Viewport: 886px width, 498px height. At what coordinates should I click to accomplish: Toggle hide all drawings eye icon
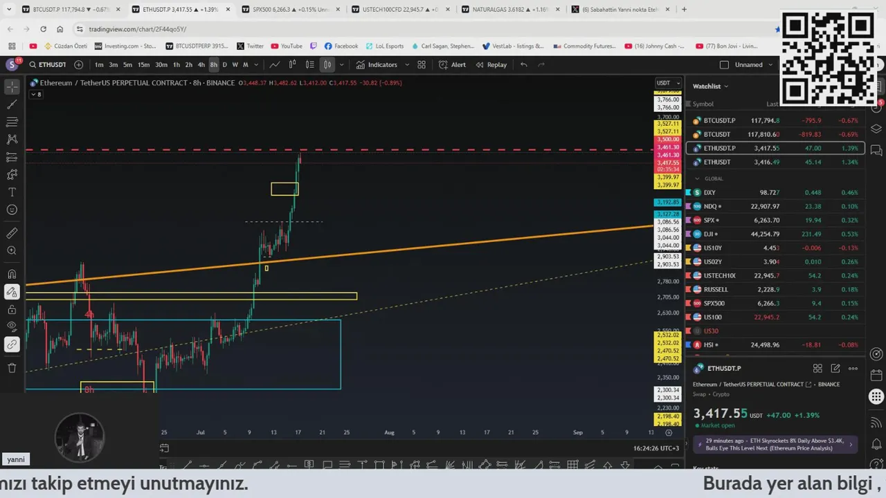[12, 326]
